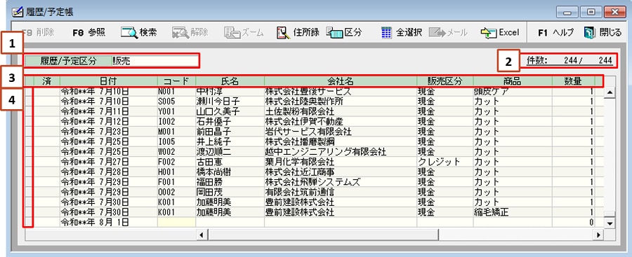Image resolution: width=632 pixels, height=257 pixels.
Task: Click the 数量 column header
Action: point(573,81)
